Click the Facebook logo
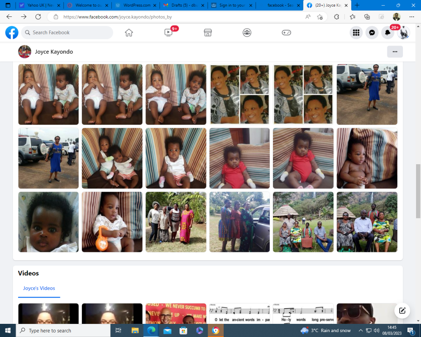The width and height of the screenshot is (421, 337). (12, 33)
